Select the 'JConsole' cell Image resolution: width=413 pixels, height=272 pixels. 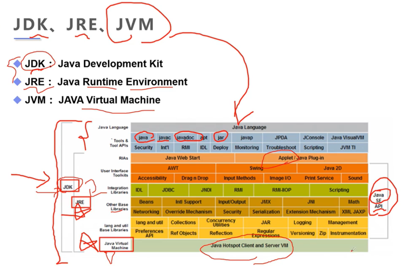[x=313, y=138]
